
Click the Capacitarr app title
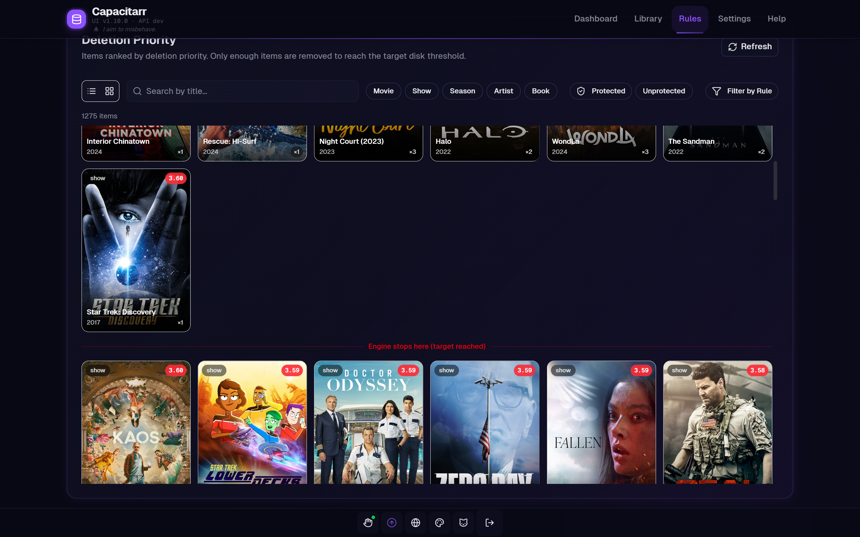[119, 12]
